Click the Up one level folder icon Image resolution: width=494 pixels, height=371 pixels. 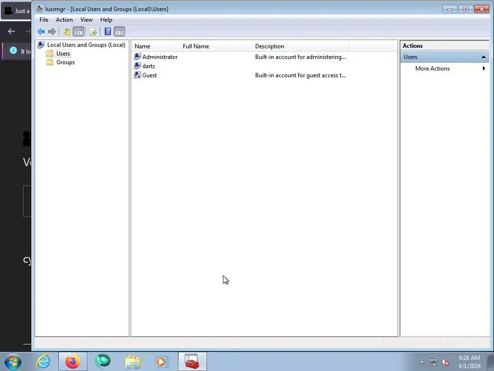pos(67,31)
